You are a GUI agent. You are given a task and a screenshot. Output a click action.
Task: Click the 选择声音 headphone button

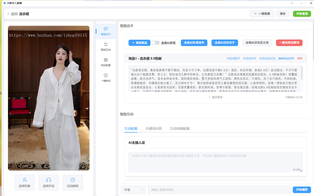(x=49, y=183)
